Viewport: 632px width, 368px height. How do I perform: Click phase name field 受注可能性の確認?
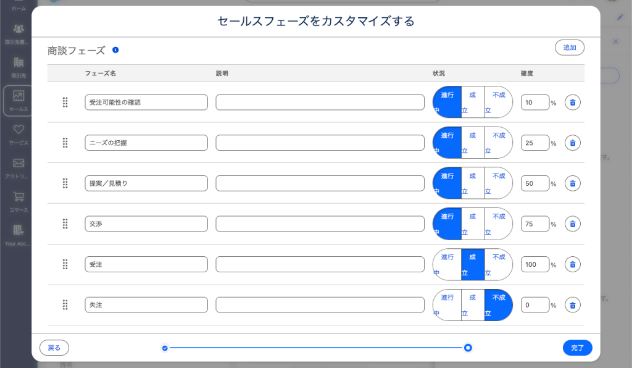click(x=146, y=102)
